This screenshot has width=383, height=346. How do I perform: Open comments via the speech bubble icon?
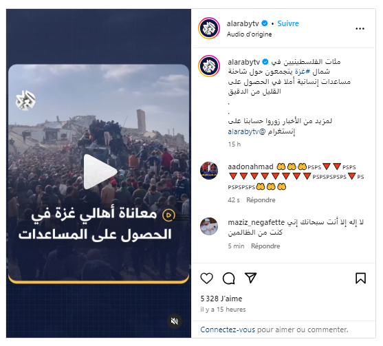click(229, 278)
